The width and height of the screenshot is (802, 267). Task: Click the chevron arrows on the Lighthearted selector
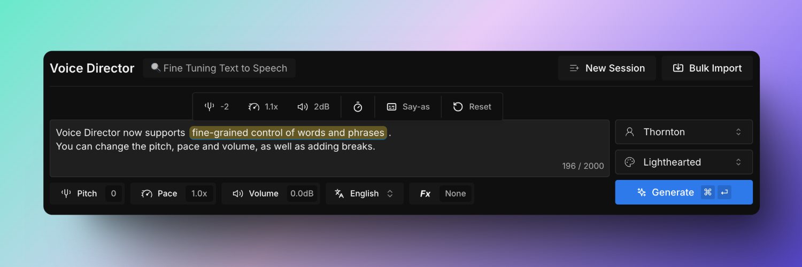(738, 162)
